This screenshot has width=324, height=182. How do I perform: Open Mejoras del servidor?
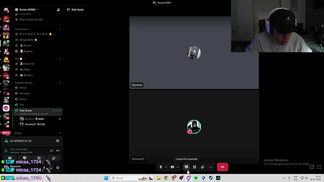click(x=31, y=19)
